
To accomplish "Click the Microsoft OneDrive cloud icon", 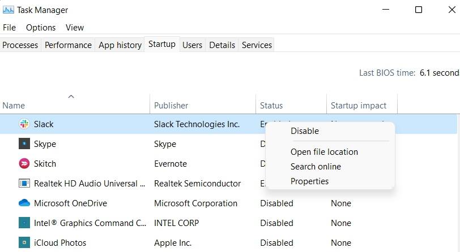I will click(24, 203).
